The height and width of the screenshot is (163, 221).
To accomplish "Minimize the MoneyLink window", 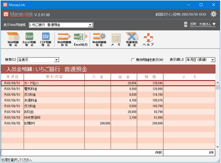I will [189, 5].
